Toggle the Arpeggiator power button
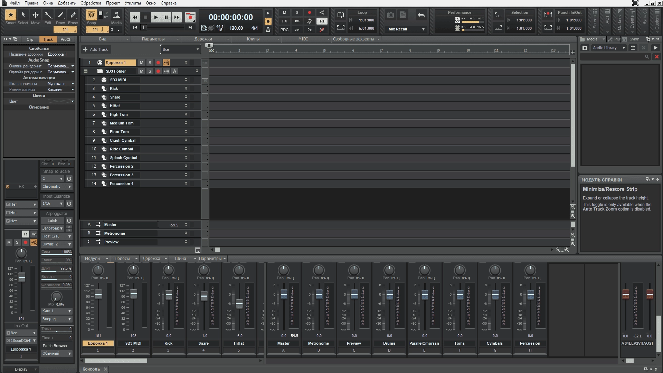Image resolution: width=663 pixels, height=373 pixels. (69, 221)
